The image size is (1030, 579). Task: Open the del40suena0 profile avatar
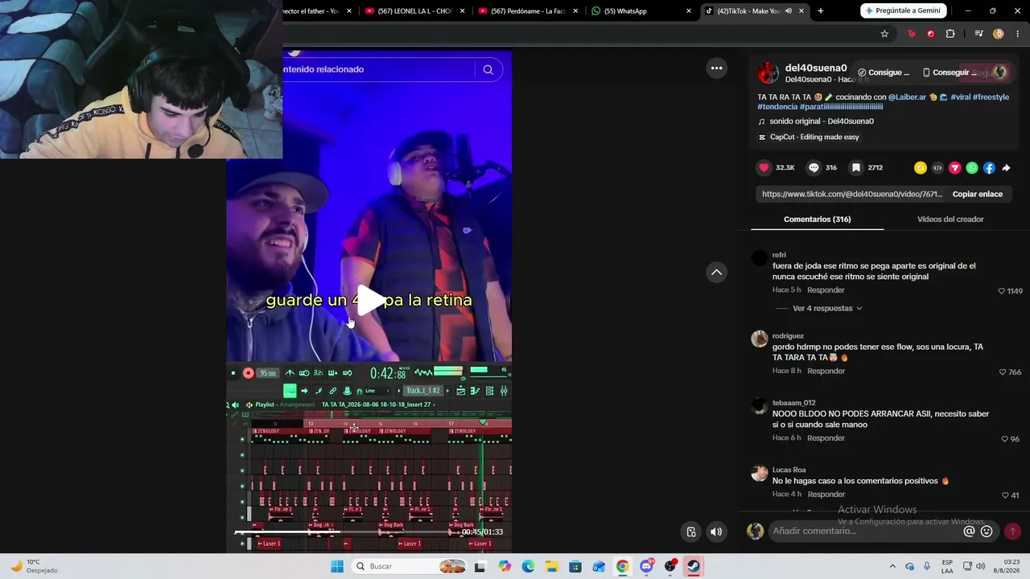pos(768,73)
